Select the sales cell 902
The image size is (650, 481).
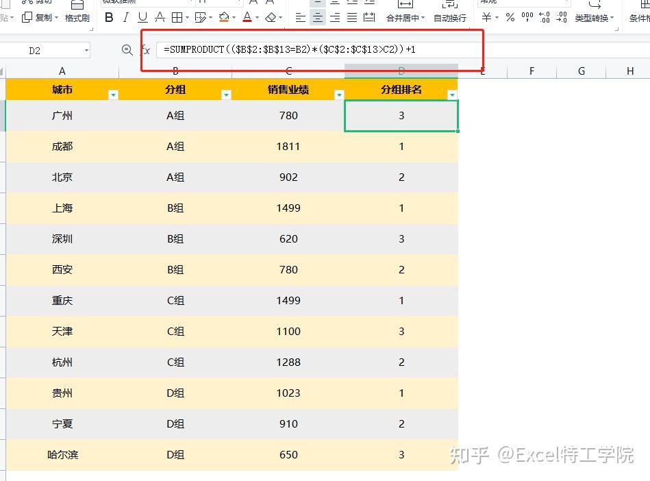point(288,177)
